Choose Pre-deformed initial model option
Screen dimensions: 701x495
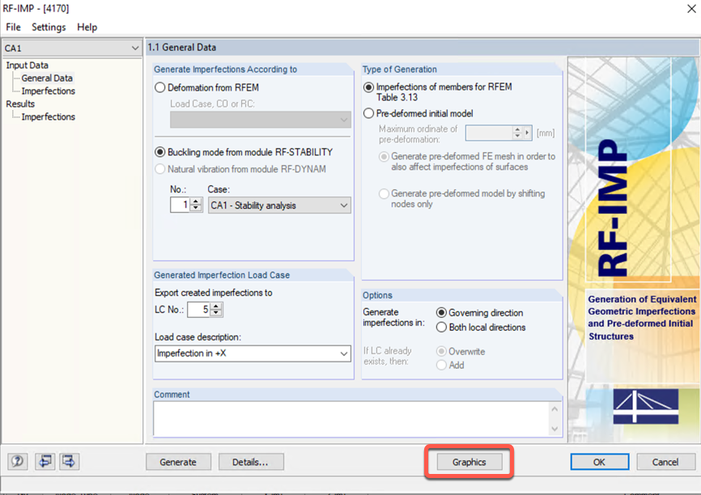click(368, 113)
